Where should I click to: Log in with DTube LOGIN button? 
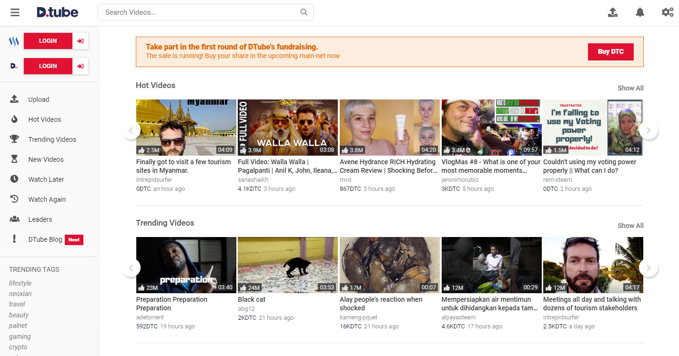(48, 66)
